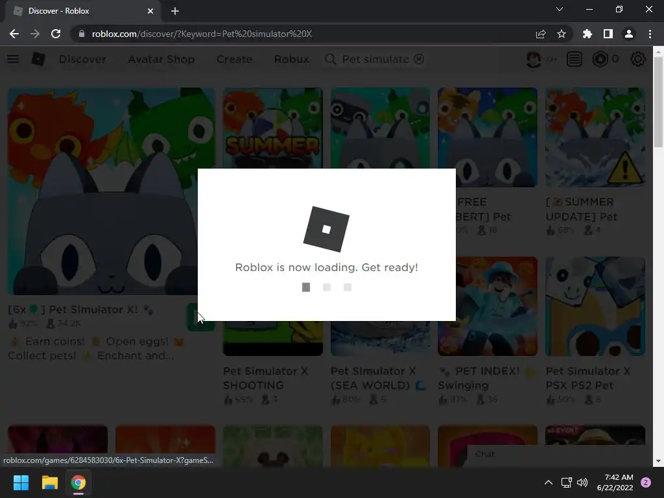
Task: Open the SUMMER UPDATE warning-sign thumbnail
Action: (x=595, y=137)
